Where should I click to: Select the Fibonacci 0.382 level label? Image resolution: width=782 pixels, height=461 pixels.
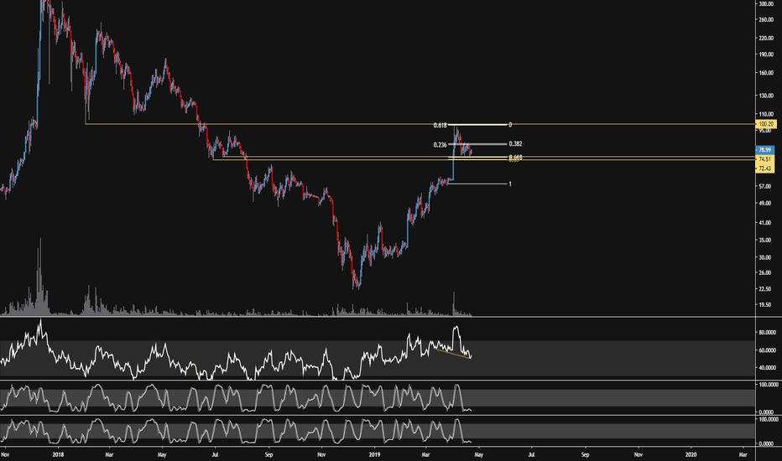click(x=515, y=144)
